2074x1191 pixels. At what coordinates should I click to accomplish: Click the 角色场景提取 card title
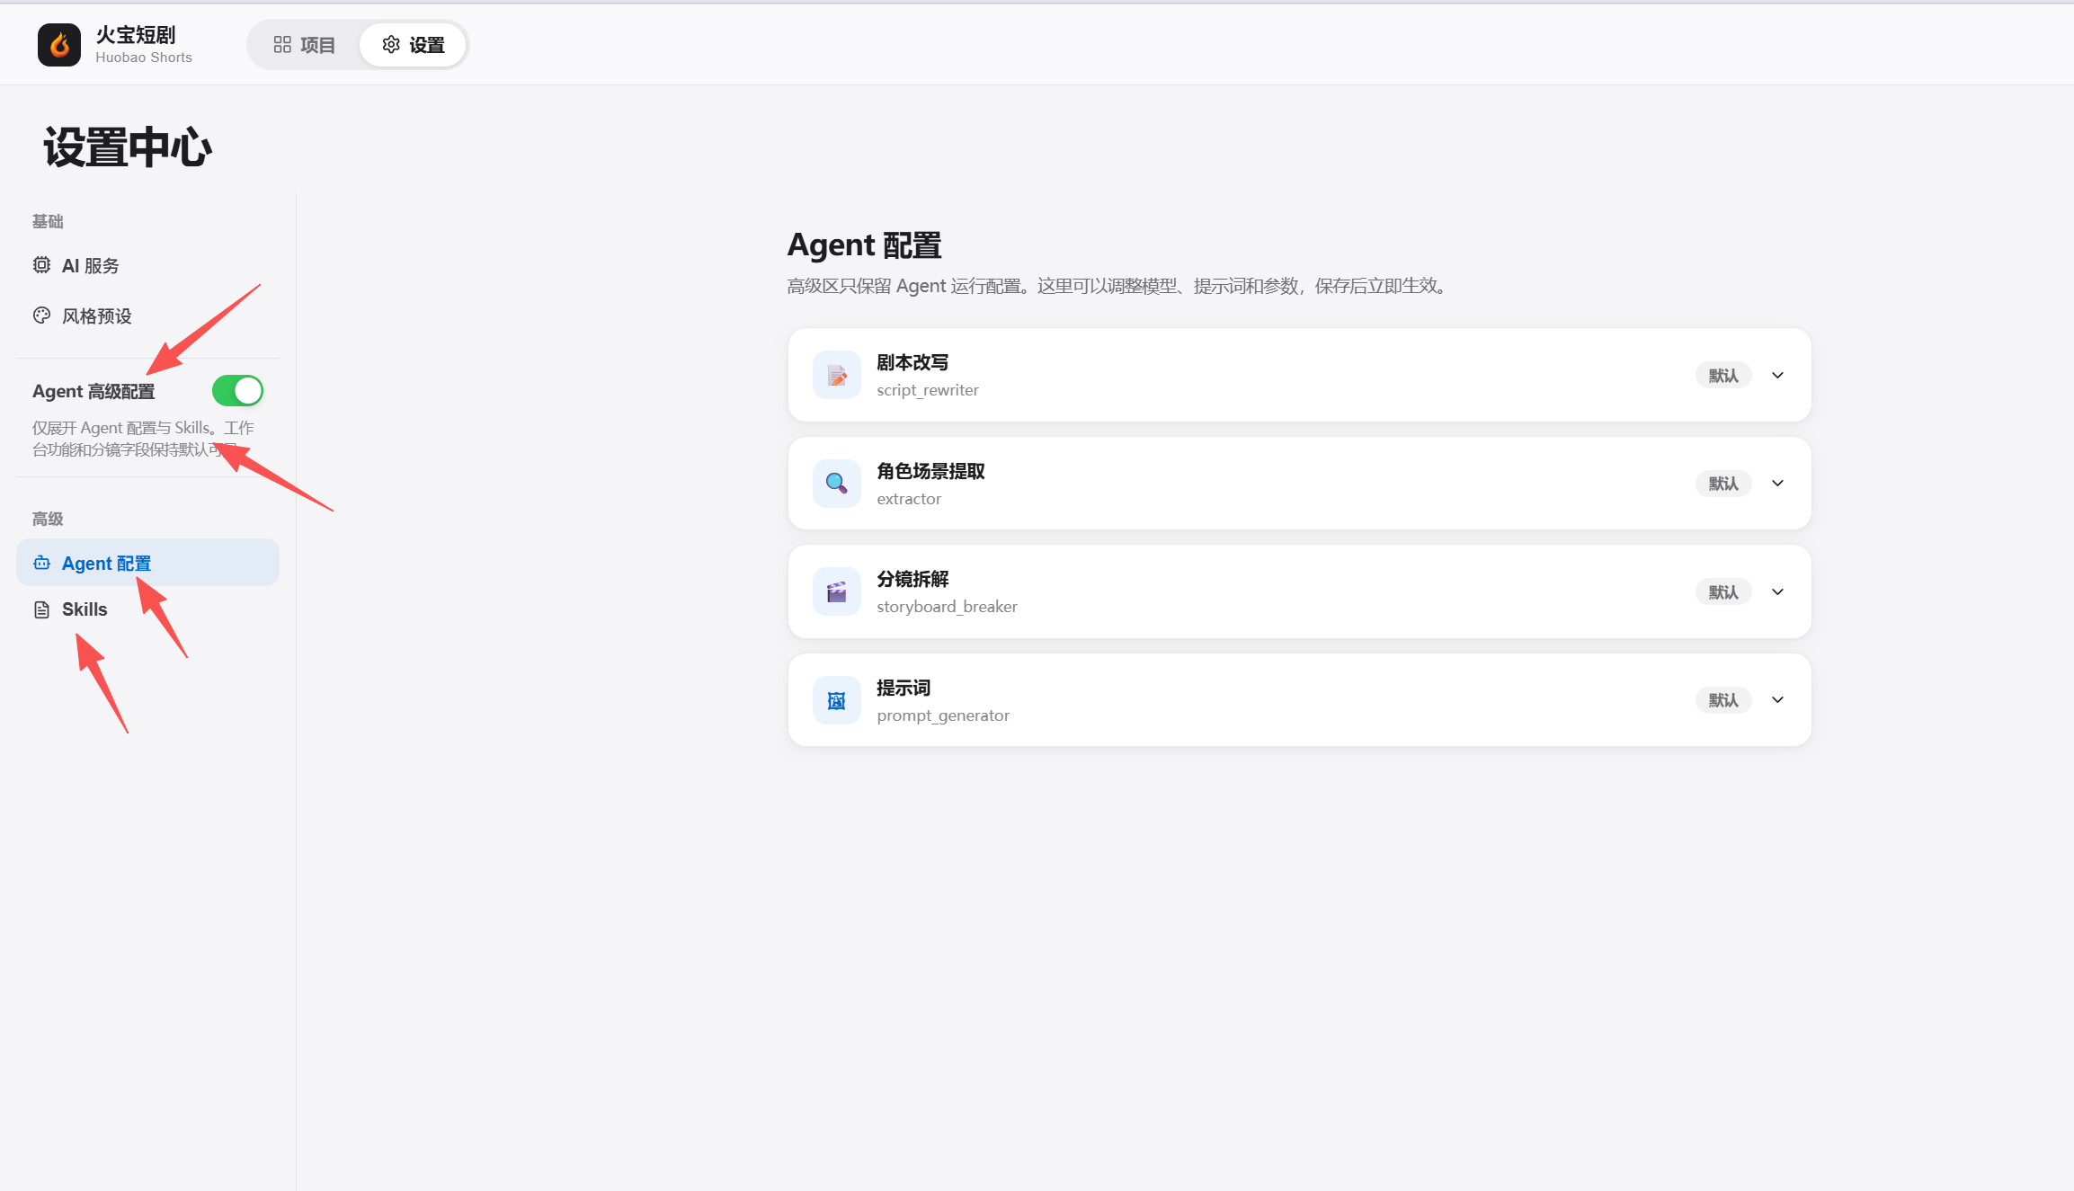930,471
